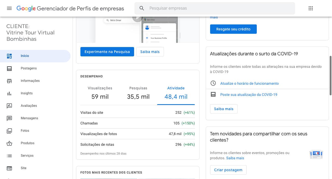
Task: Open Início in the sidebar
Action: click(35, 56)
